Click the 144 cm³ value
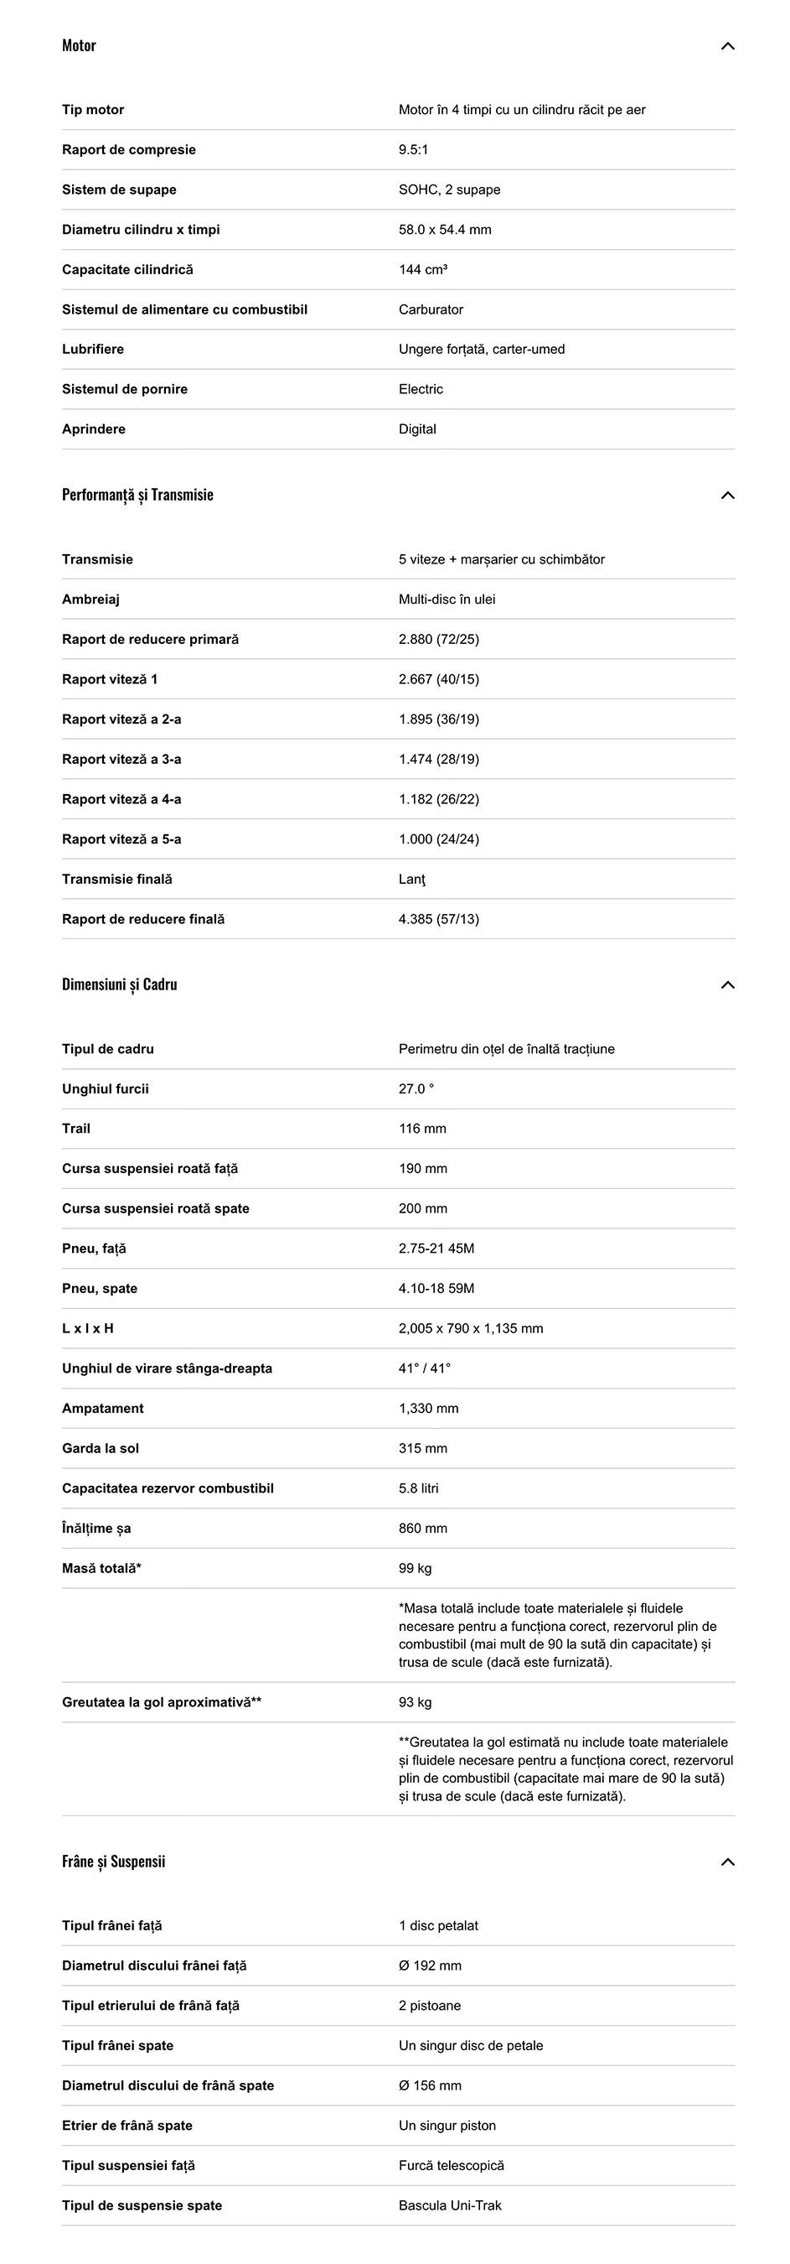 [423, 270]
